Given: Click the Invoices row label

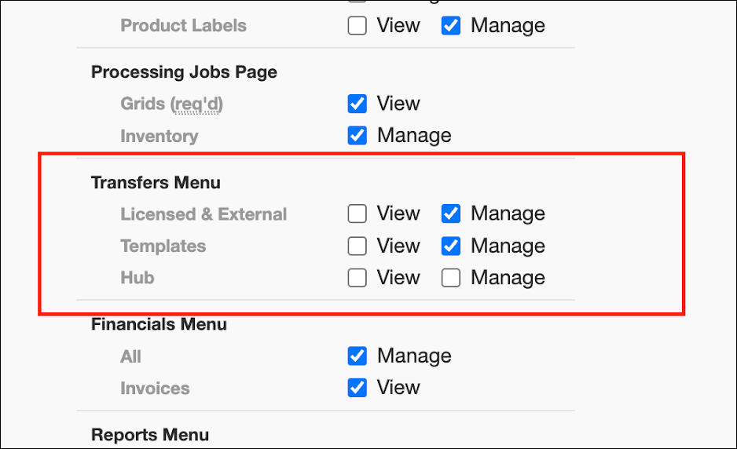Looking at the screenshot, I should tap(155, 388).
